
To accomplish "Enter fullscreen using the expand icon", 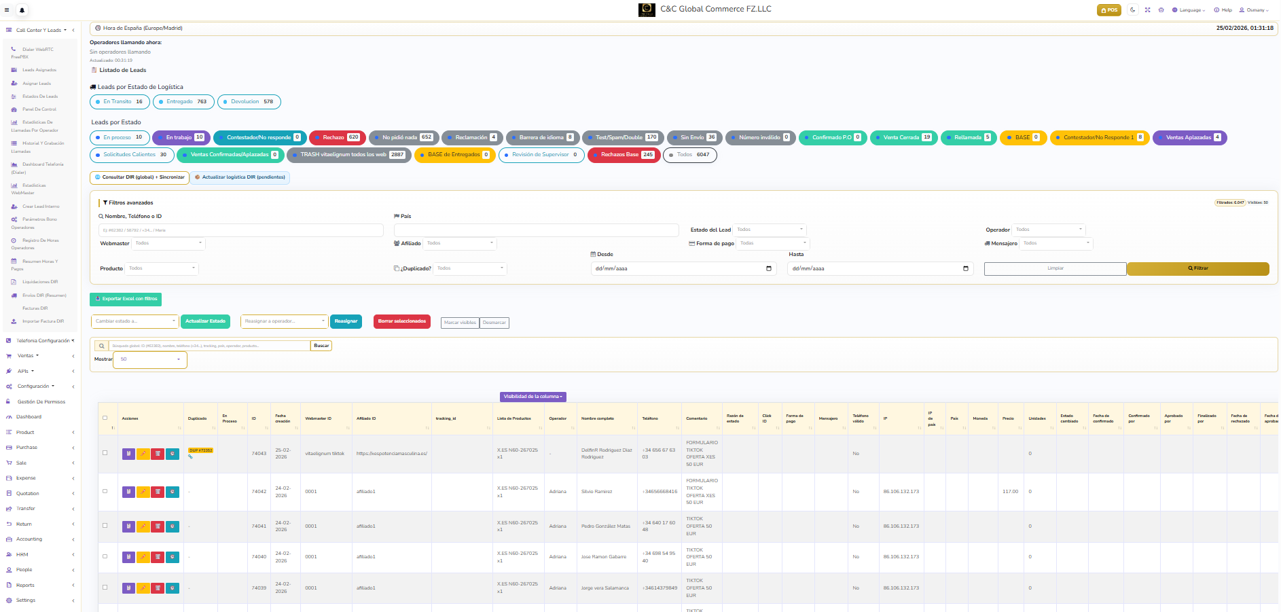I will click(1147, 10).
